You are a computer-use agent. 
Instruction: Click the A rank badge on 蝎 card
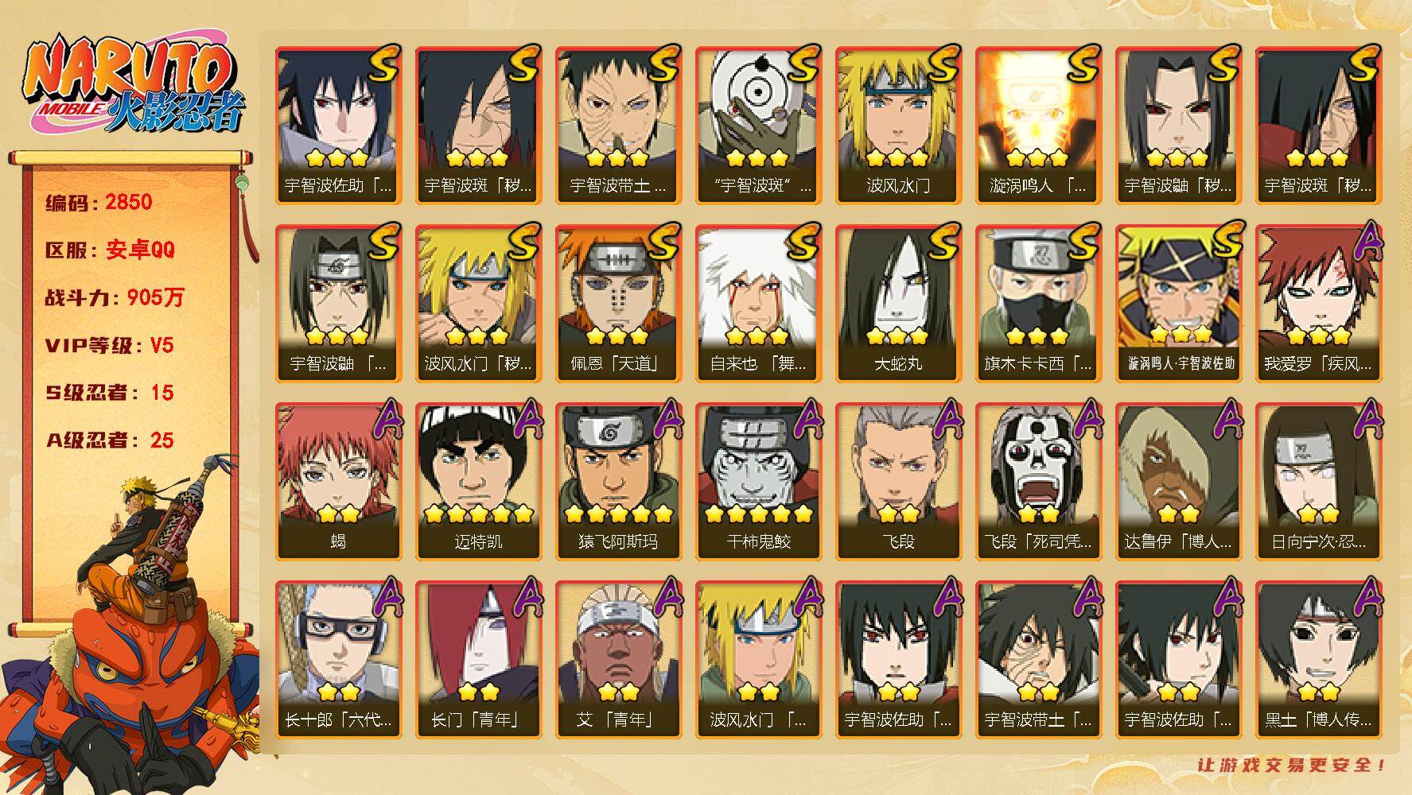coord(383,419)
